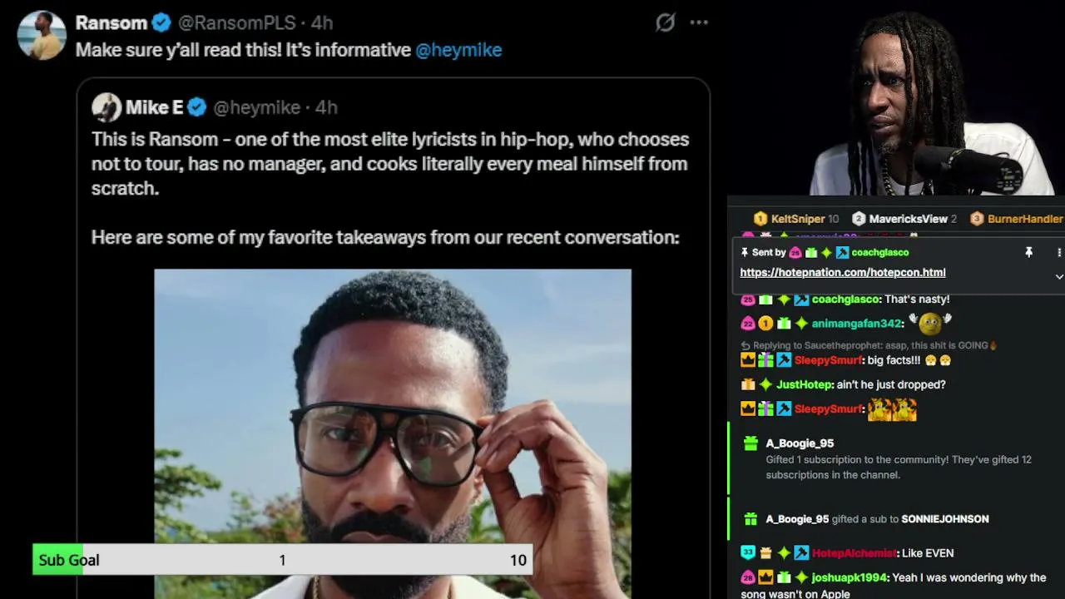Click the Sub Goal progress bar
1065x599 pixels.
pyautogui.click(x=282, y=560)
